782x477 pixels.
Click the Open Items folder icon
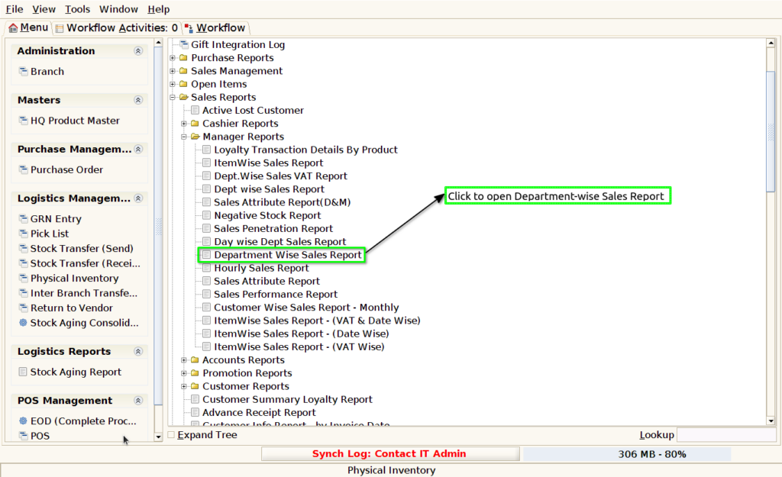pos(183,84)
